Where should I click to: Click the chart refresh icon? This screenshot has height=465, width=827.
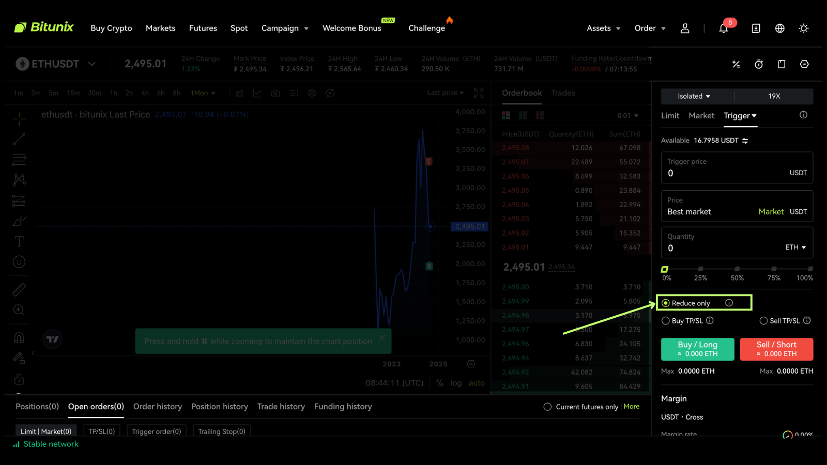tap(330, 93)
